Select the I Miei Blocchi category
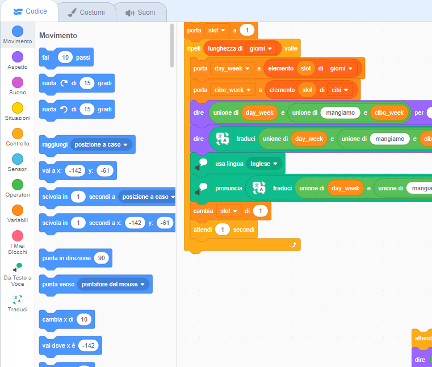Viewport: 432px width, 367px height. (x=18, y=236)
